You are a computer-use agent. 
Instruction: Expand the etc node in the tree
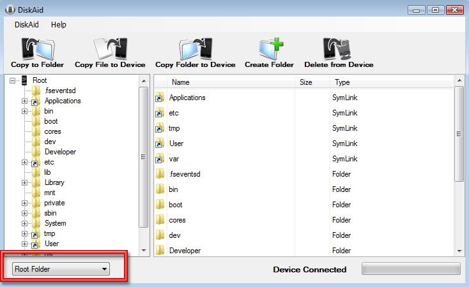[x=24, y=162]
